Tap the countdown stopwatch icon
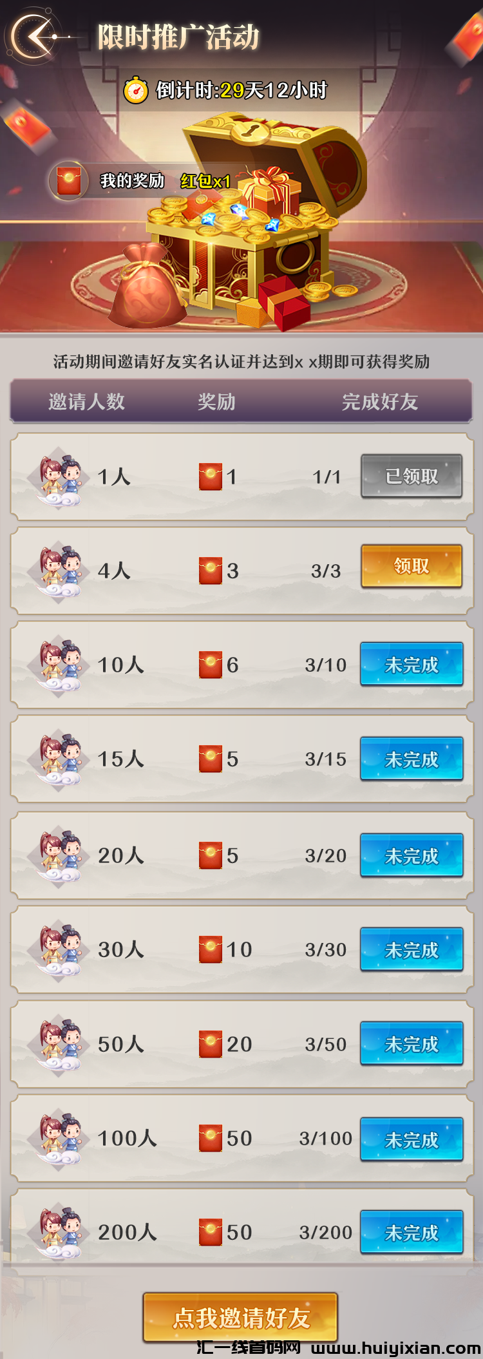The width and height of the screenshot is (483, 1359). tap(136, 90)
